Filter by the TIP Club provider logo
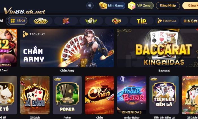 pyautogui.click(x=142, y=21)
